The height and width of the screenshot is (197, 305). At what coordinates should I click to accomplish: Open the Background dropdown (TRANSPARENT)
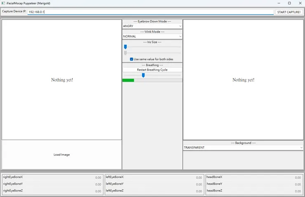(243, 148)
